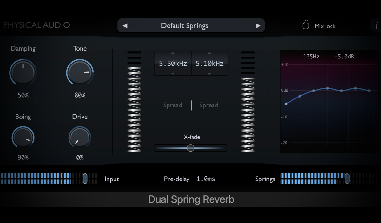Viewport: 381px width, 223px height.
Task: Click the previous preset arrow
Action: tap(124, 25)
